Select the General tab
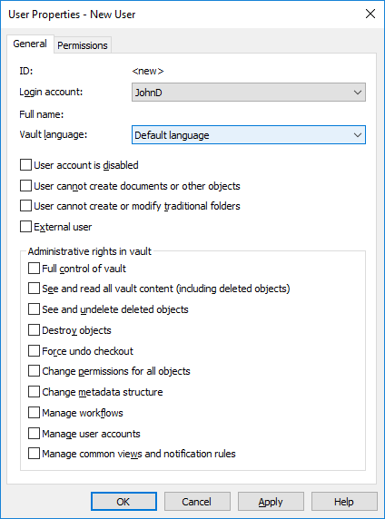Screen dimensions: 385x519 [x=30, y=44]
